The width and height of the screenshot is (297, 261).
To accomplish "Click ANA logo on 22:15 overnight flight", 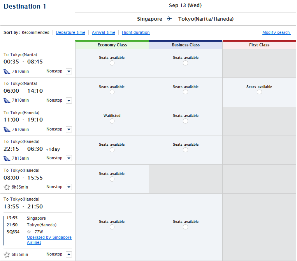I will (x=7, y=158).
